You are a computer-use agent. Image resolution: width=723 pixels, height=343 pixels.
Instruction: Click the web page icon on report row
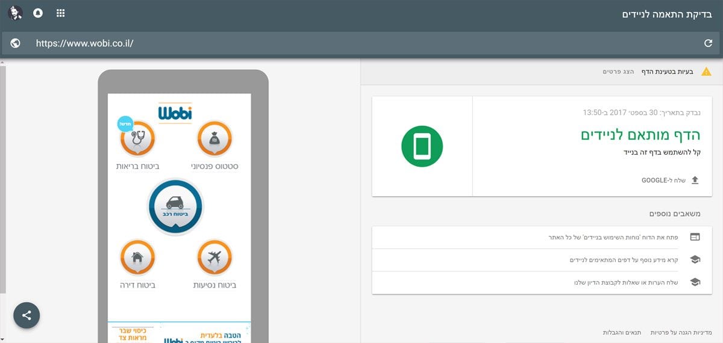point(695,237)
